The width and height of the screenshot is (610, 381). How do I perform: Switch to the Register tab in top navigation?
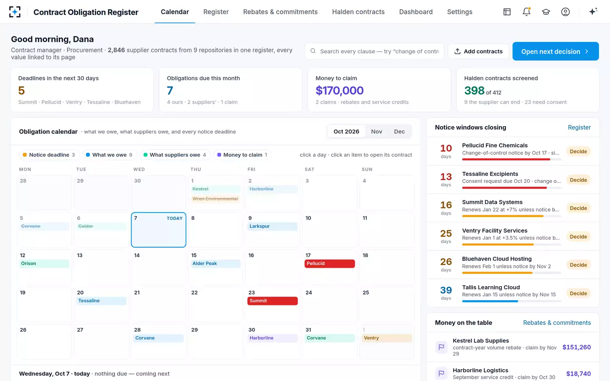pyautogui.click(x=216, y=12)
